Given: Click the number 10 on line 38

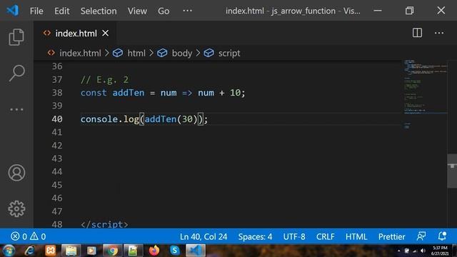Looking at the screenshot, I should pos(235,93).
